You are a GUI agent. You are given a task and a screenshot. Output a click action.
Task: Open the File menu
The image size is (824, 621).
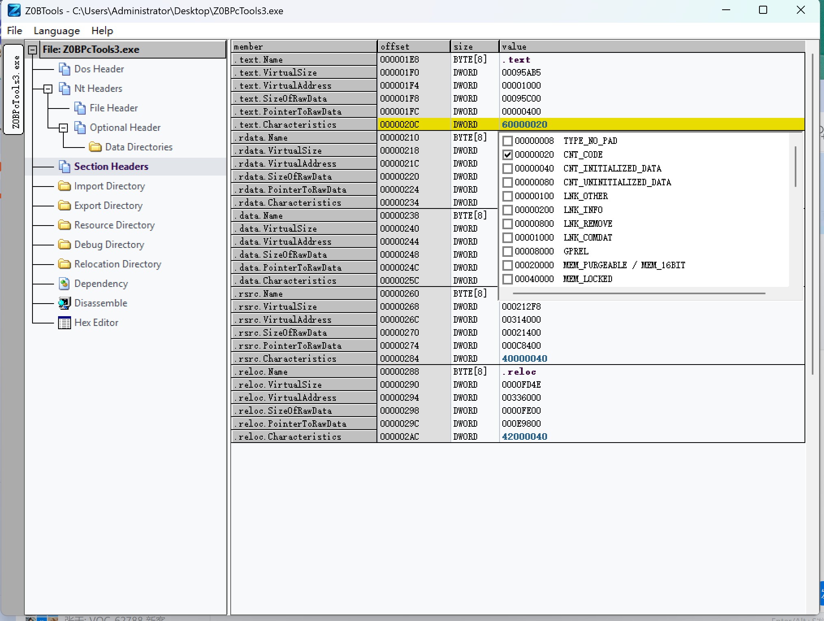(x=15, y=30)
